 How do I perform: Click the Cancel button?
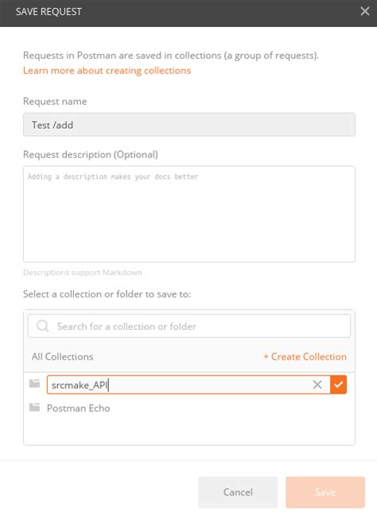[238, 492]
